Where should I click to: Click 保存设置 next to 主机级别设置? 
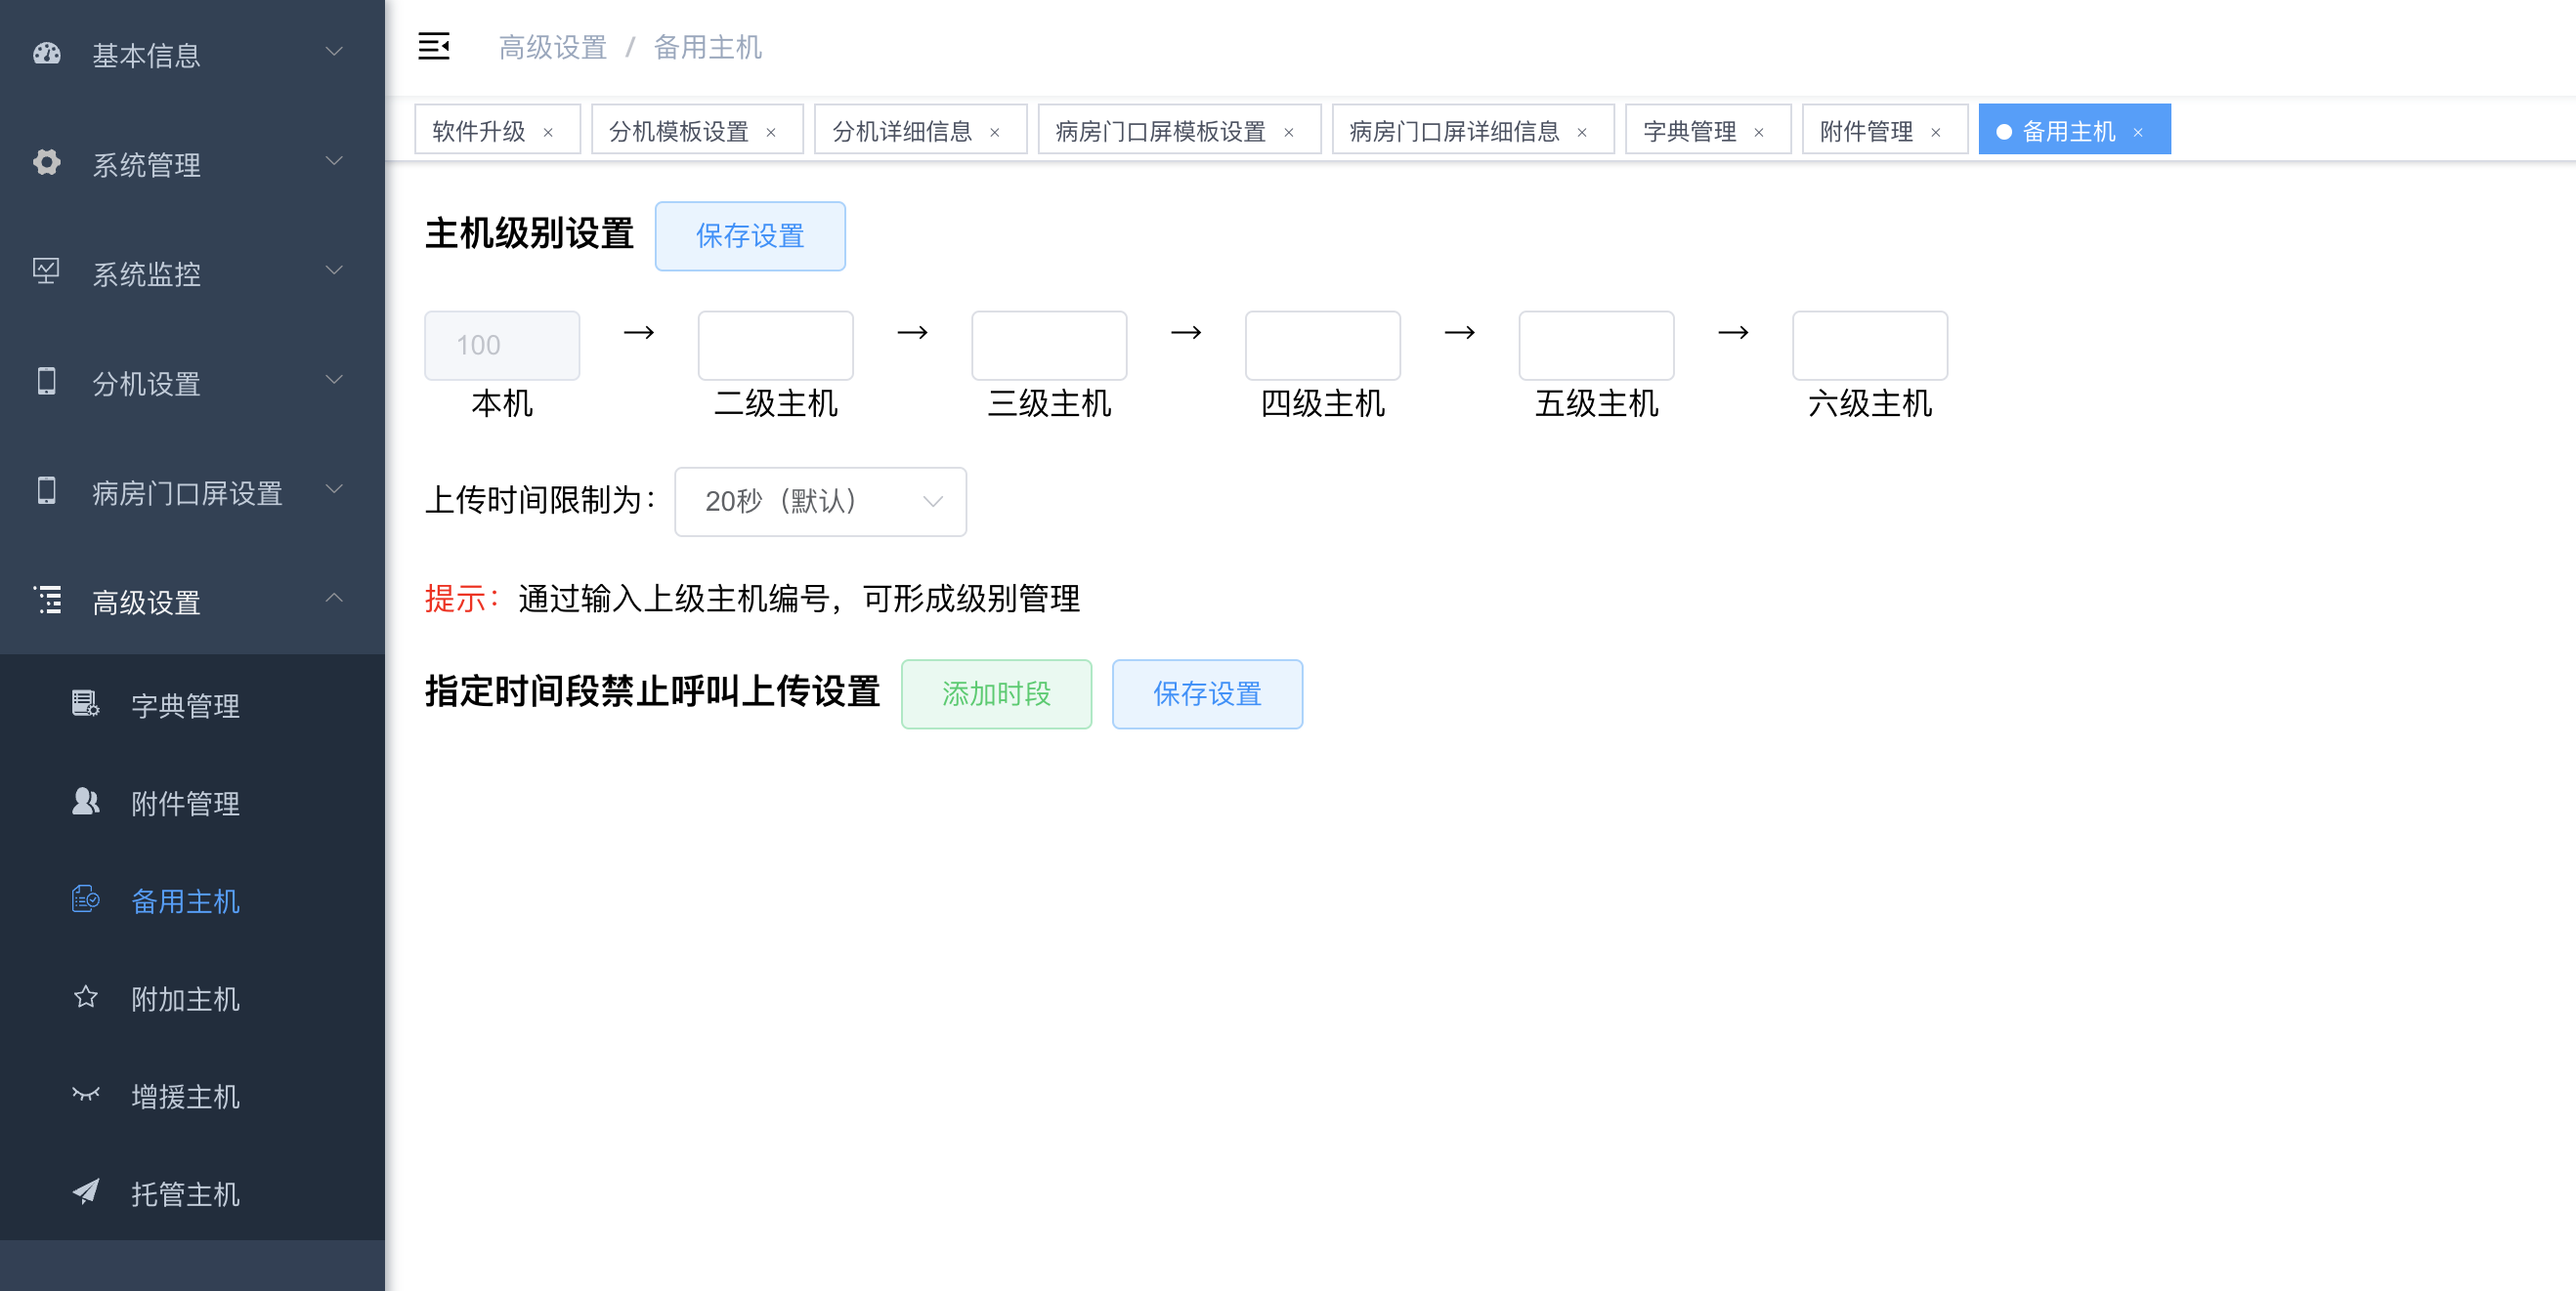click(750, 235)
